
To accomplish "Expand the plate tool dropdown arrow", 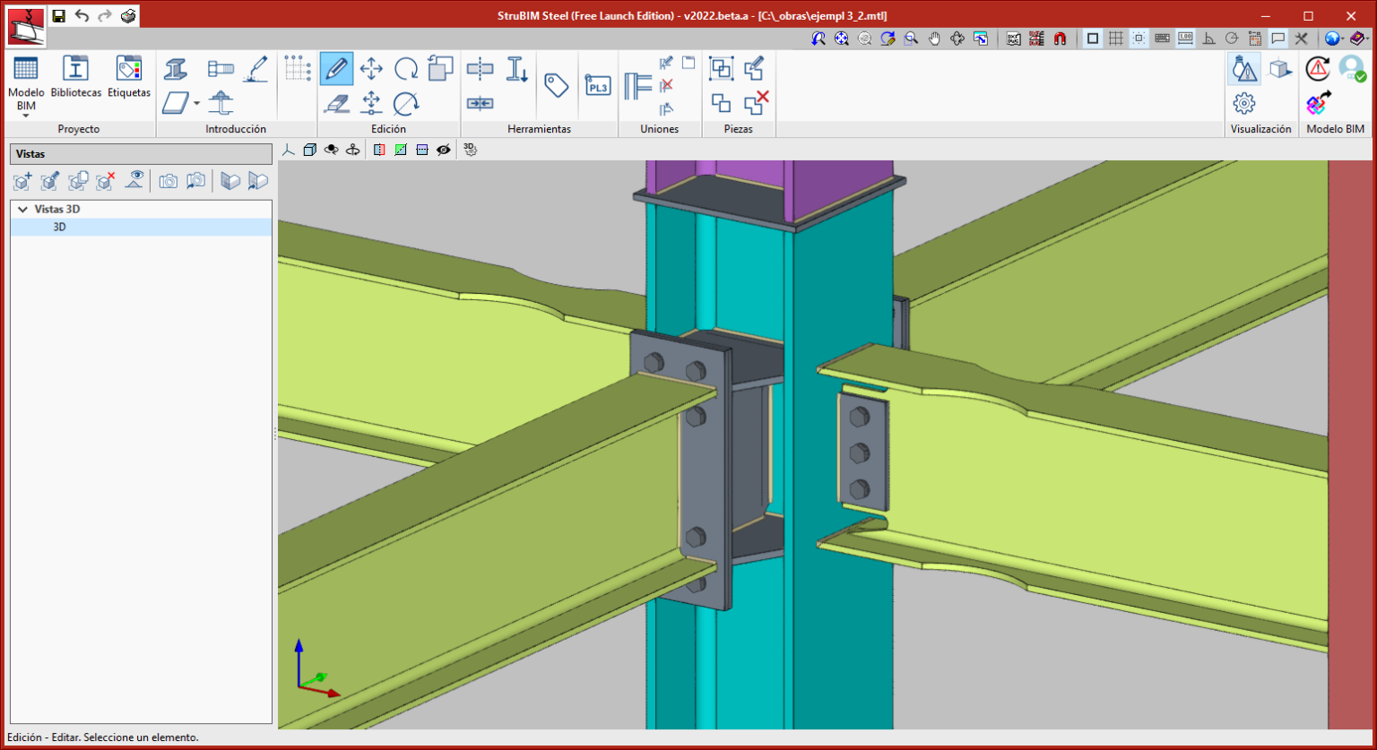I will tap(196, 104).
